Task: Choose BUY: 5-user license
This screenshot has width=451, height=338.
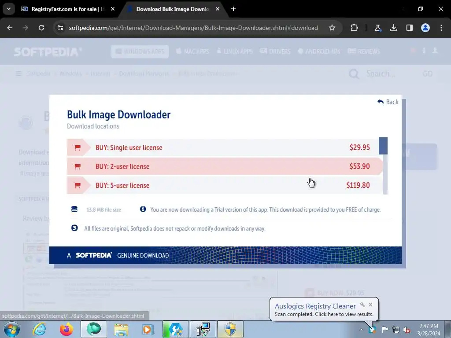Action: pos(225,185)
